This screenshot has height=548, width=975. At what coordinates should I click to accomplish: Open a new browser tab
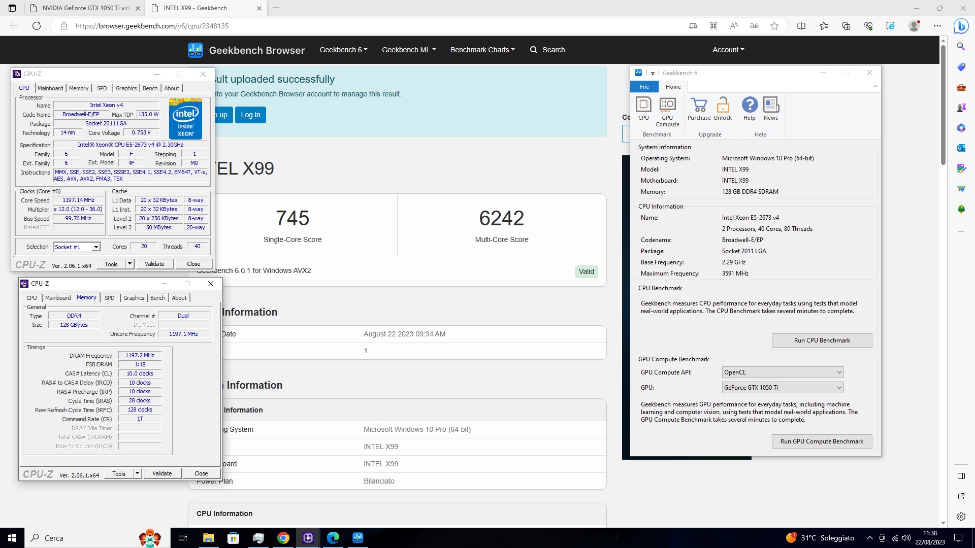click(276, 8)
